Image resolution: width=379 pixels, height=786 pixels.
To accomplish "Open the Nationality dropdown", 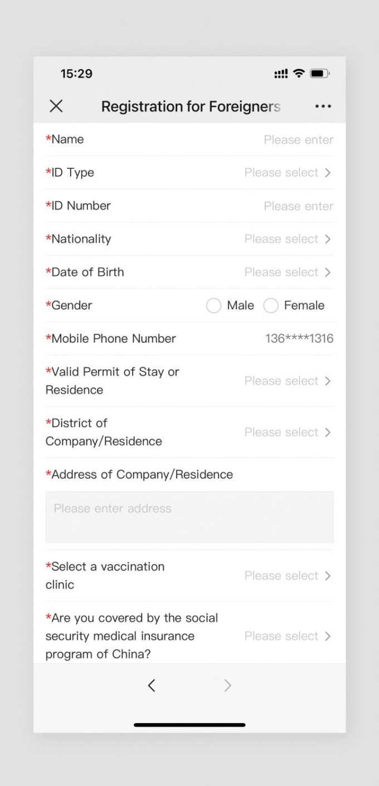I will coord(287,239).
